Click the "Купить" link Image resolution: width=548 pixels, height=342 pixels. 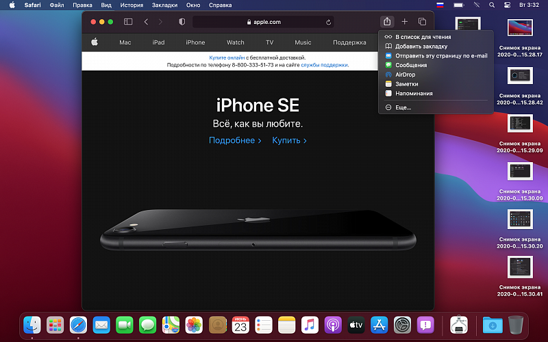[x=289, y=140]
